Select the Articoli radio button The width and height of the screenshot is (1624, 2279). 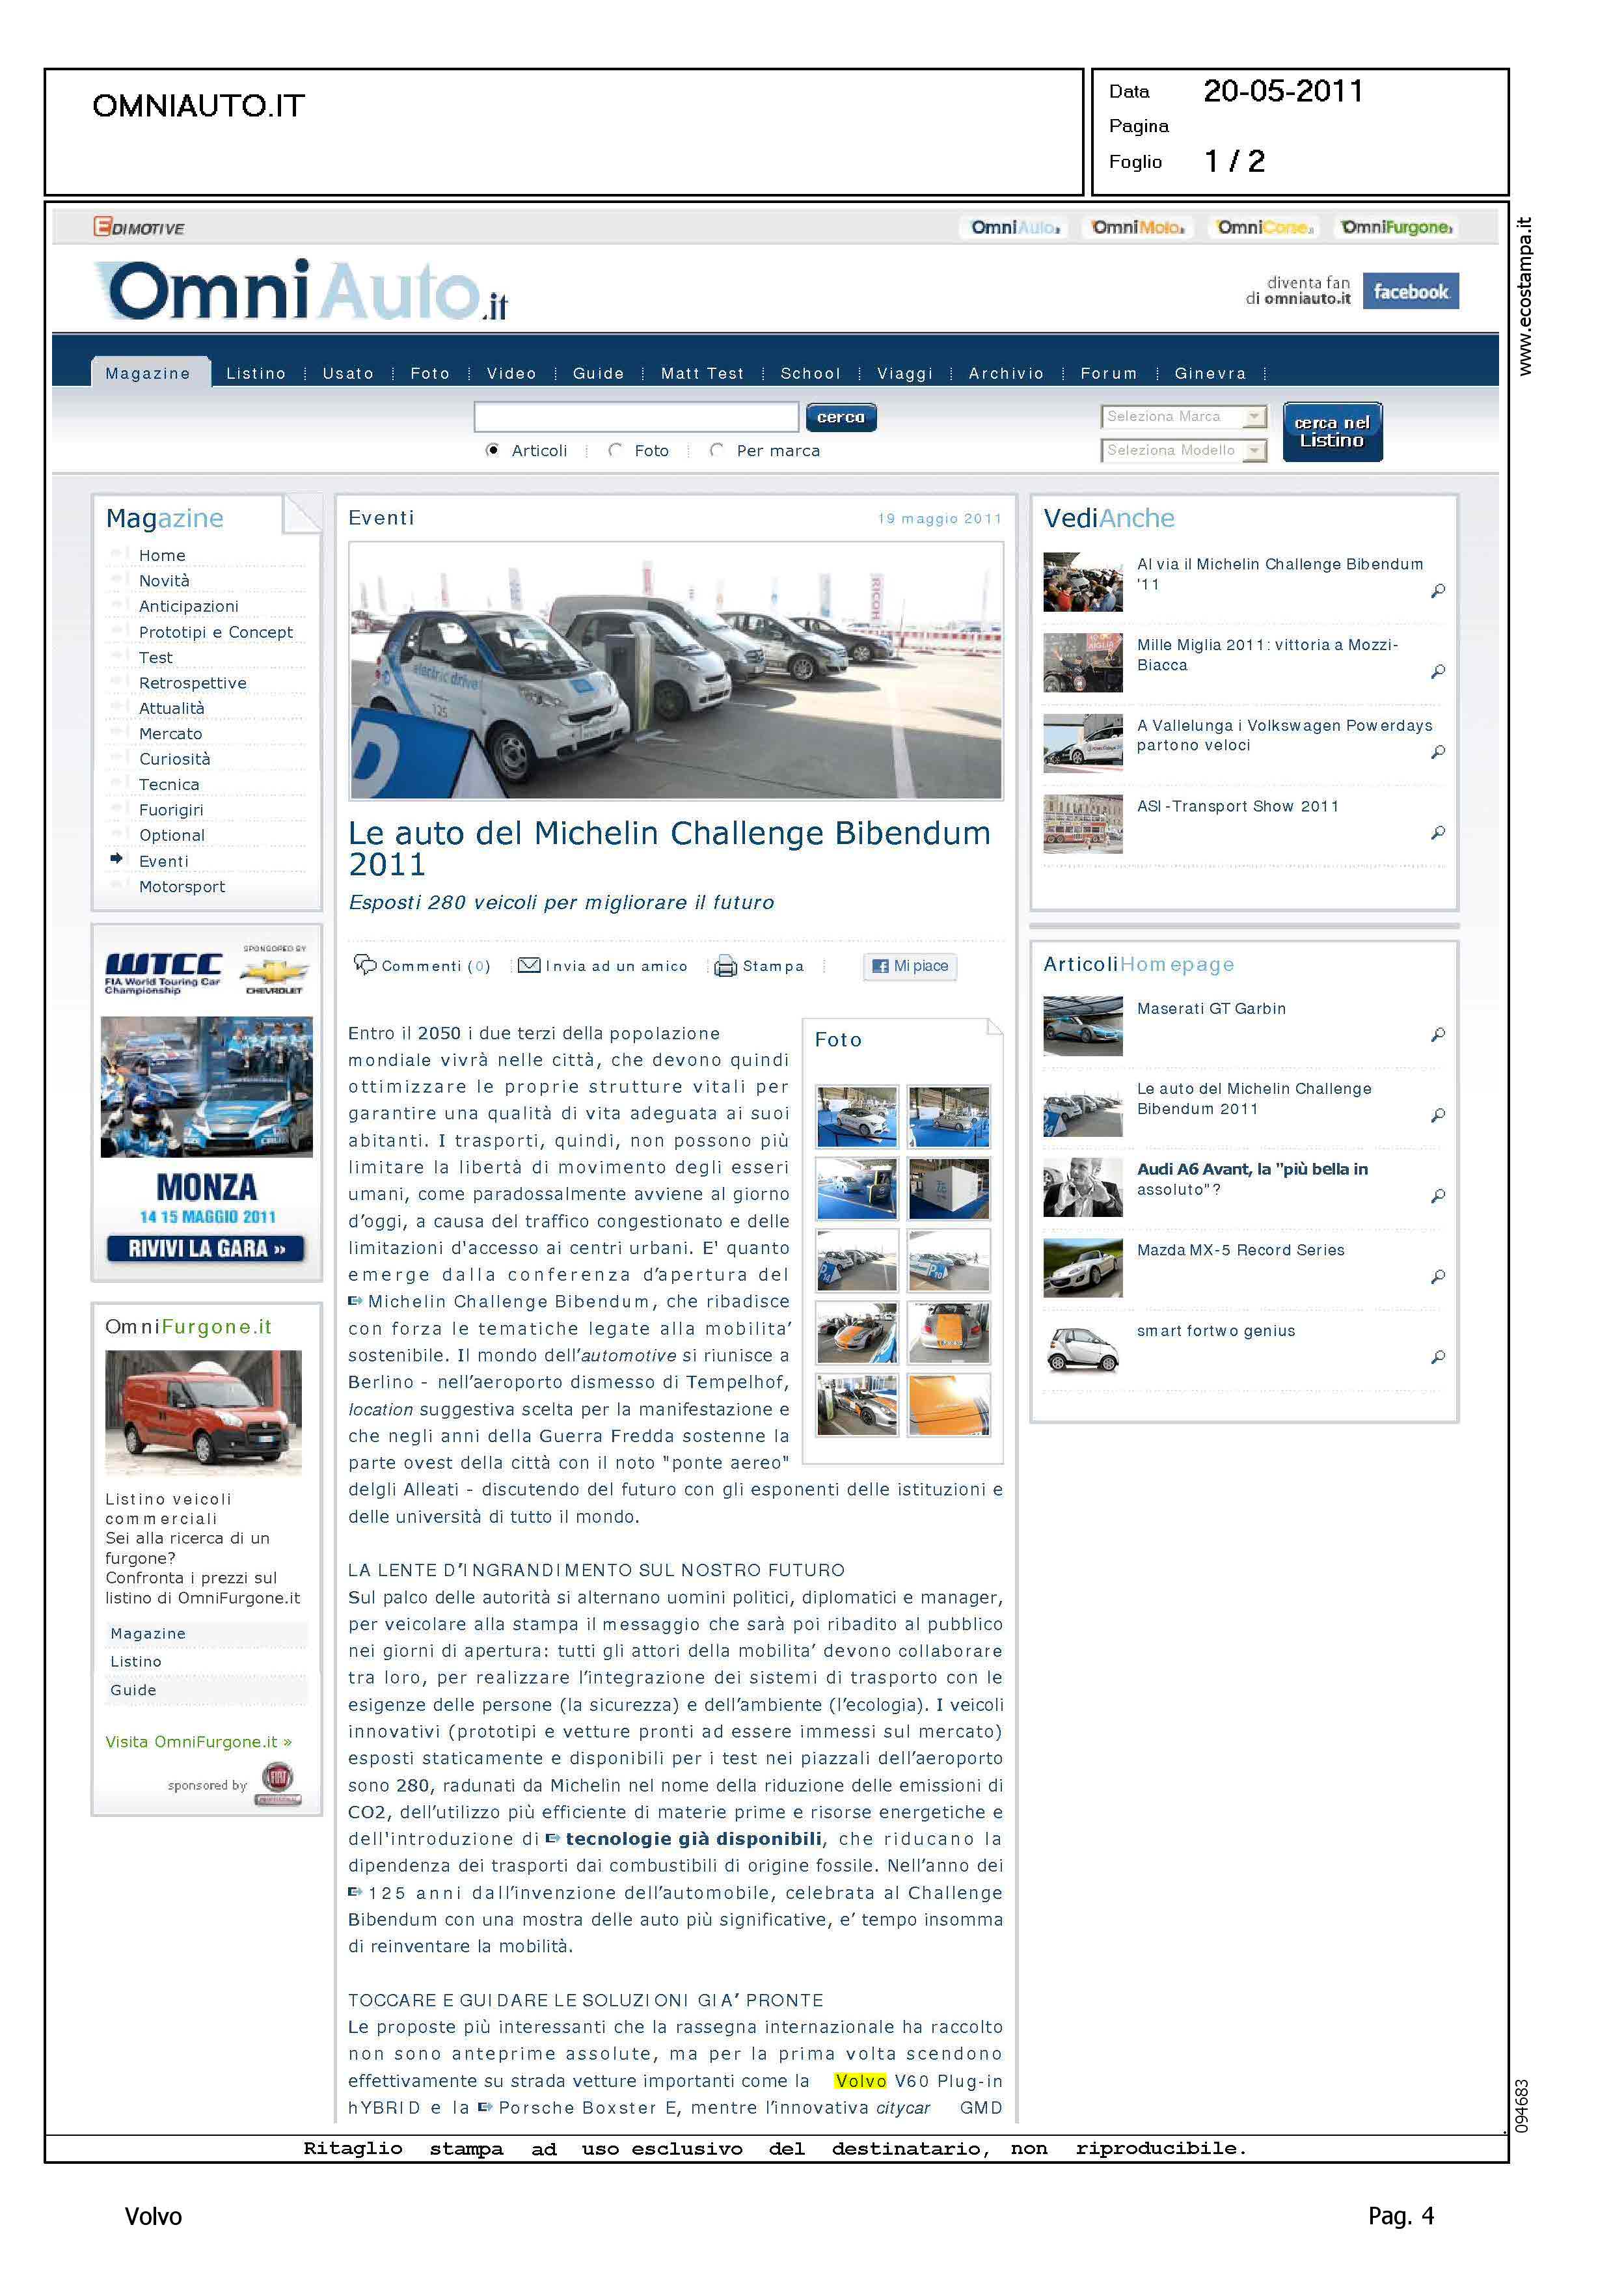(x=493, y=450)
